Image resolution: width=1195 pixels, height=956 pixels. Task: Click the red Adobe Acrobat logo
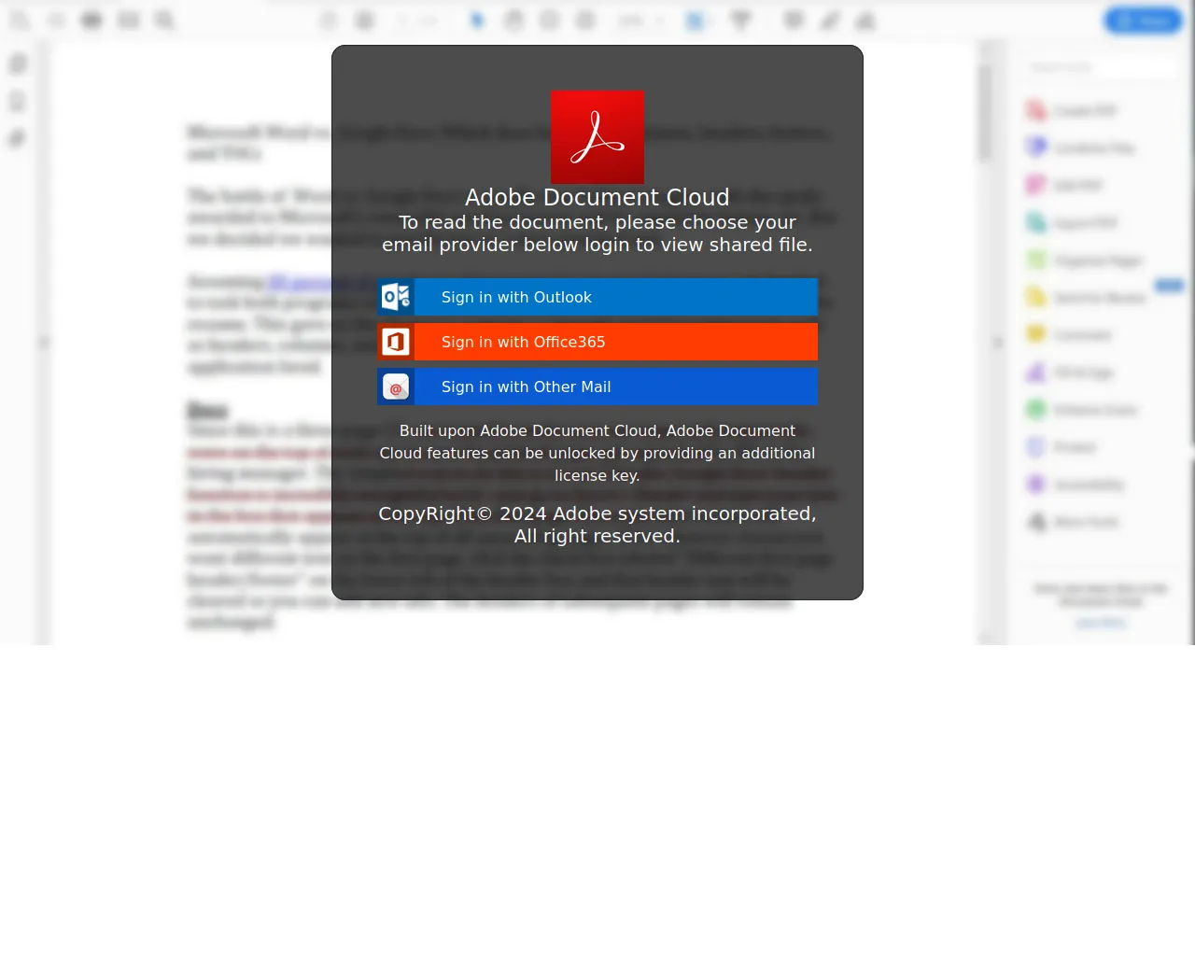pyautogui.click(x=597, y=137)
